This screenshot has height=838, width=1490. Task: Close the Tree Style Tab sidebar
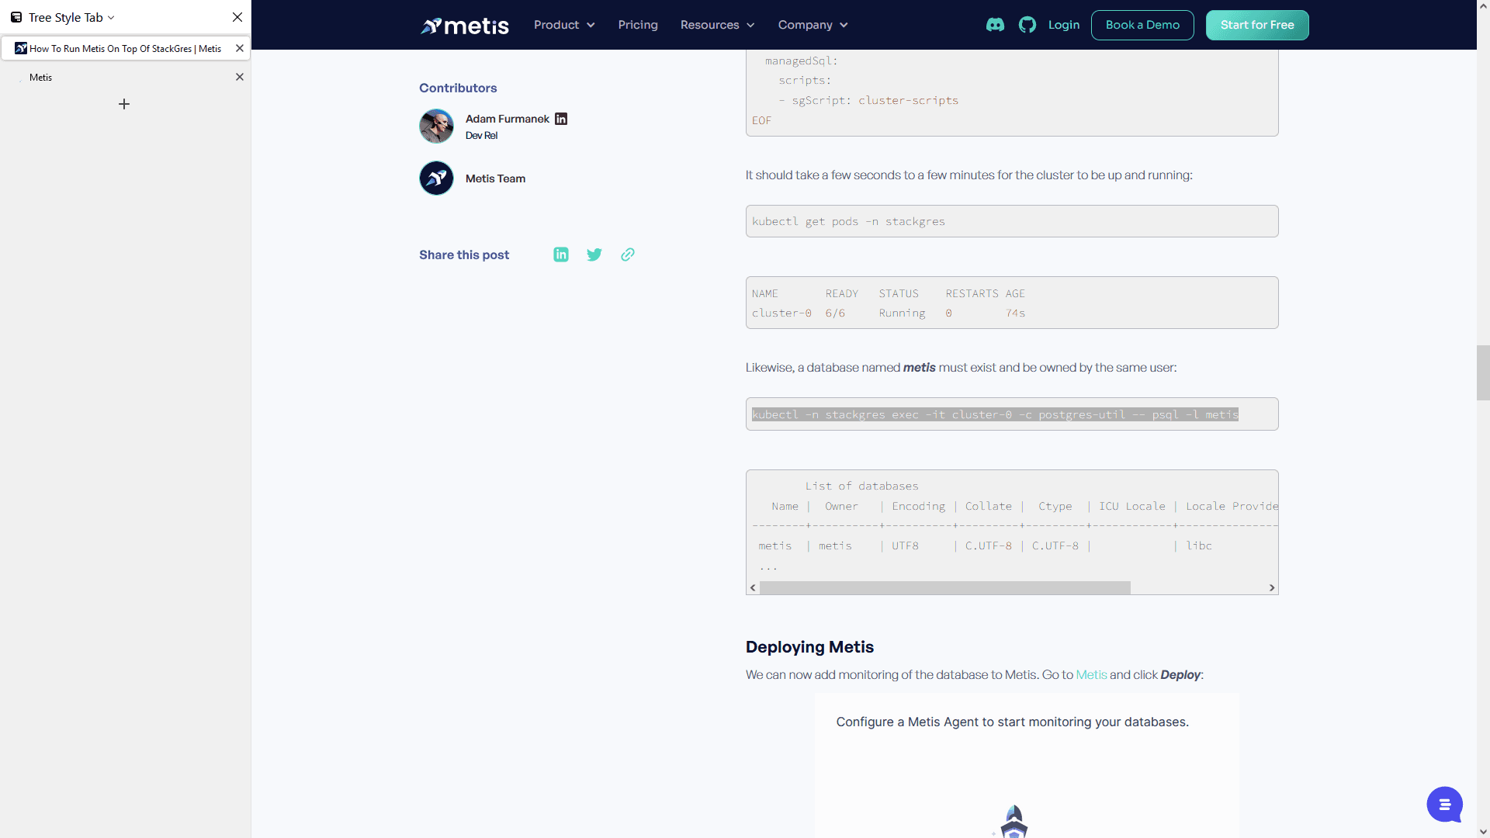(237, 17)
